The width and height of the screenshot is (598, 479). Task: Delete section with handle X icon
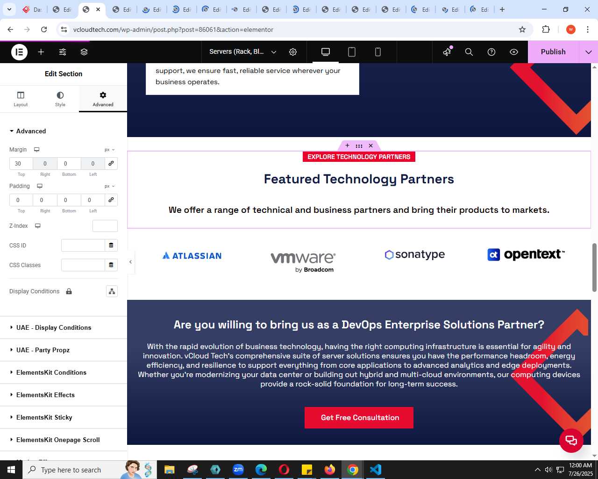[371, 145]
